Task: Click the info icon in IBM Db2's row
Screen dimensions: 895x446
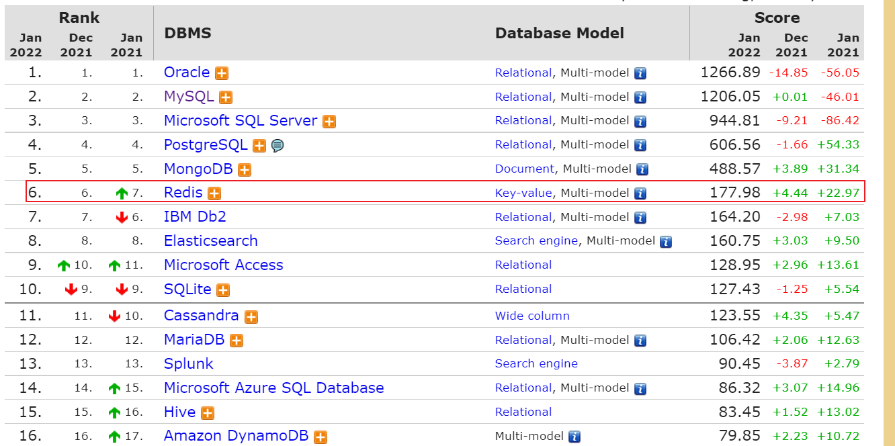Action: click(x=640, y=218)
